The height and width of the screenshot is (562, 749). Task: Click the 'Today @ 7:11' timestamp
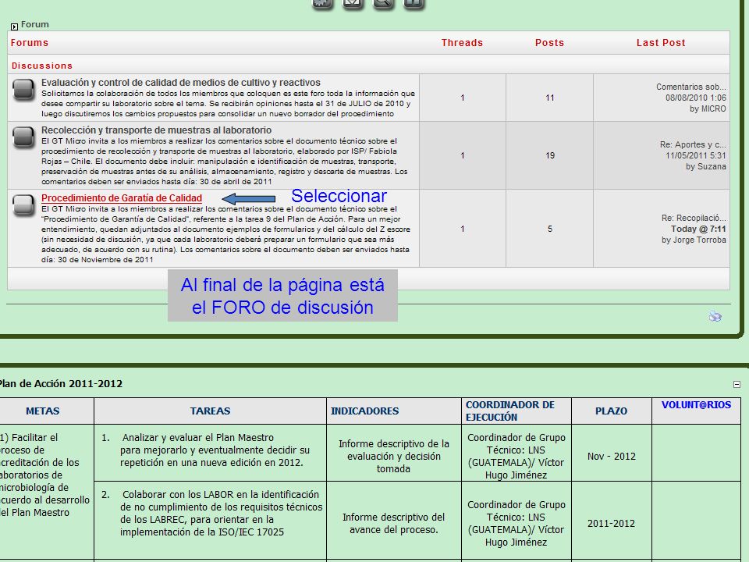[x=698, y=229]
